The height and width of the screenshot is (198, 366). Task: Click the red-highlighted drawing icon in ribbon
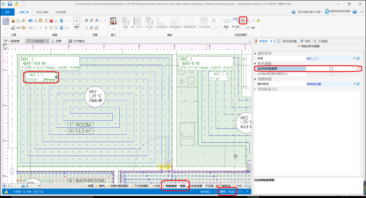[243, 20]
